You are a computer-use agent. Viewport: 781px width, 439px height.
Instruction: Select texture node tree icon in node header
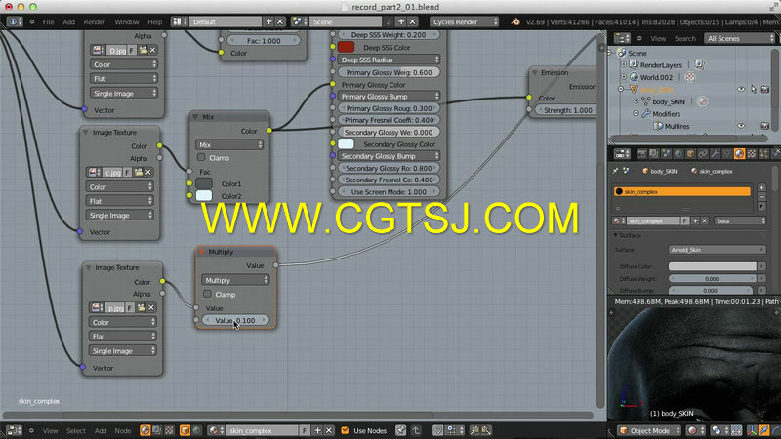pyautogui.click(x=169, y=430)
